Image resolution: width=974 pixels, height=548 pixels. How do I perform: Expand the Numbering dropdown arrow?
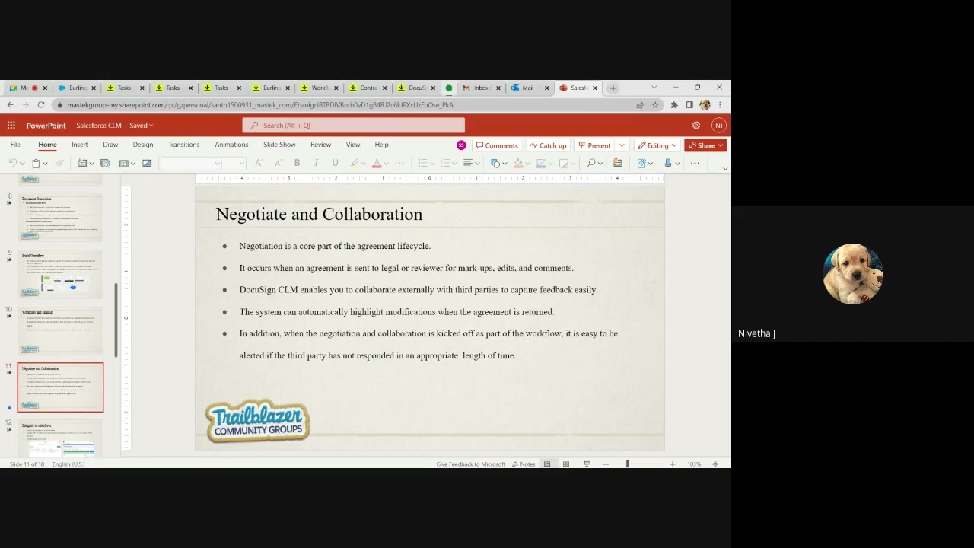(455, 164)
